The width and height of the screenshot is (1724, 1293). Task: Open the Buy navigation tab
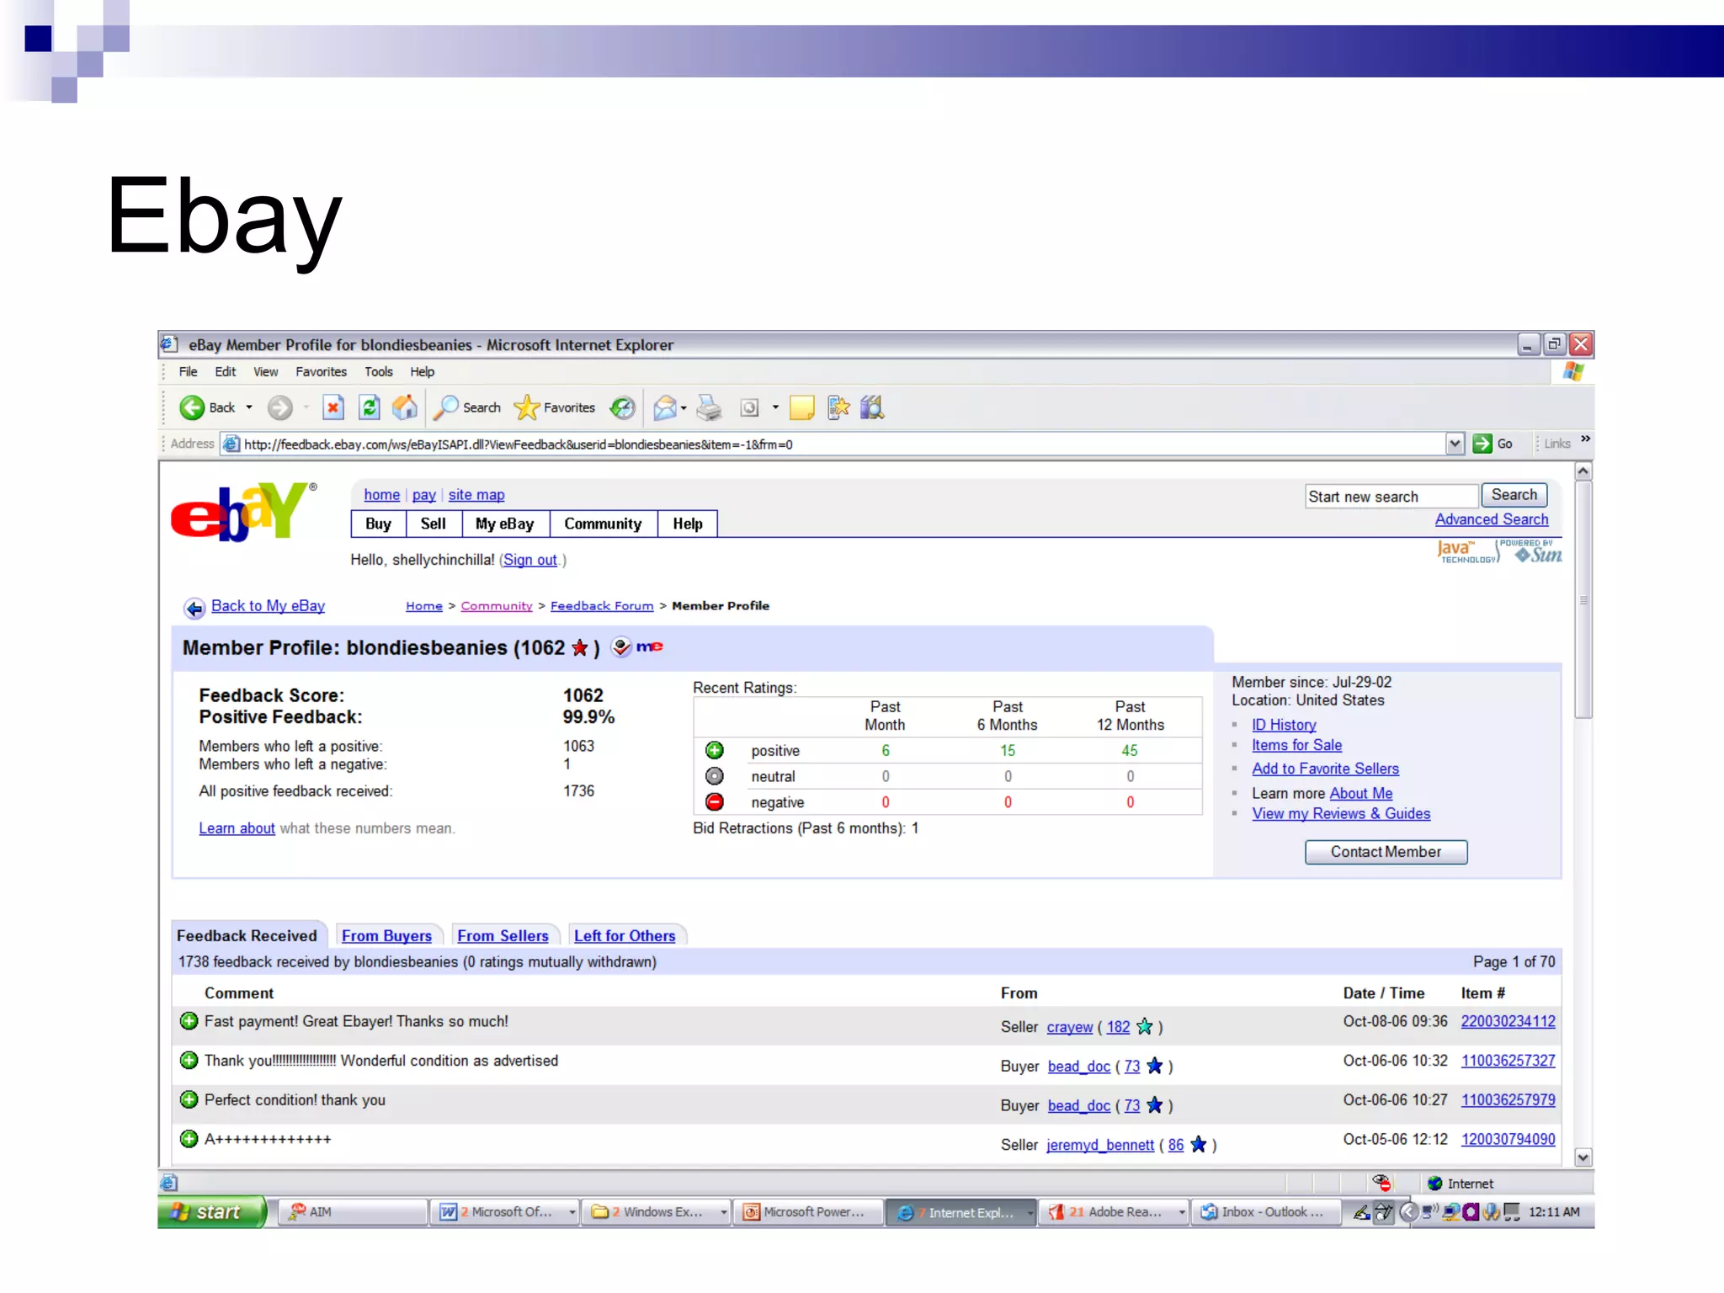point(379,524)
